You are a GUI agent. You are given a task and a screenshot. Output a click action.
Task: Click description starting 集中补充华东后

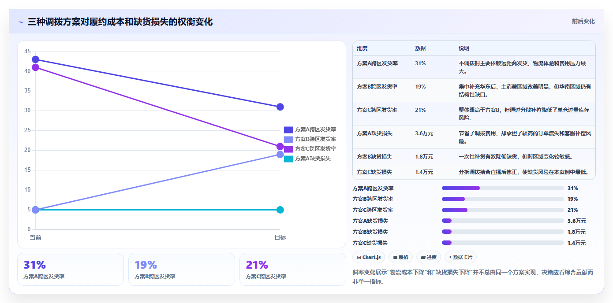[x=525, y=90]
